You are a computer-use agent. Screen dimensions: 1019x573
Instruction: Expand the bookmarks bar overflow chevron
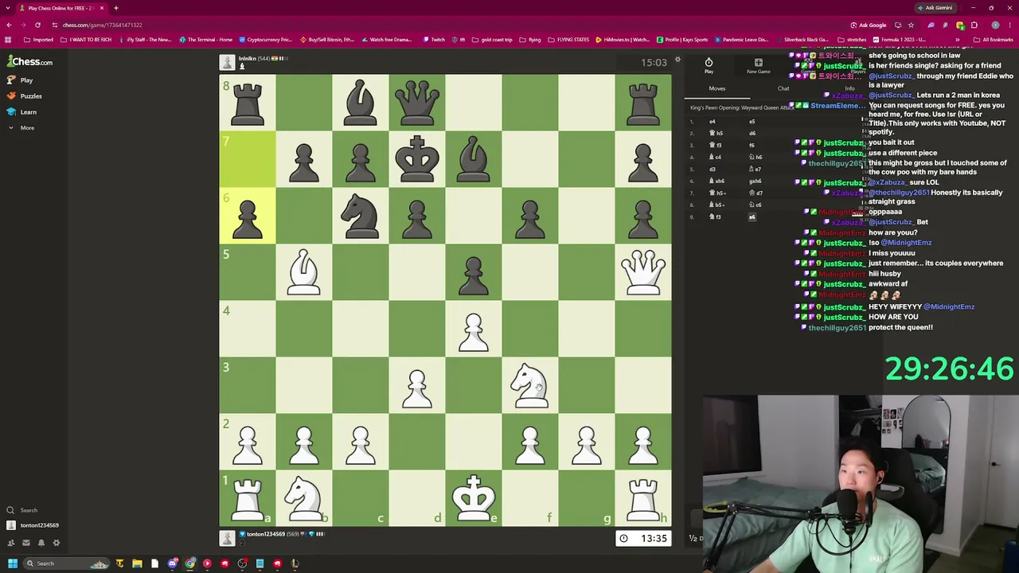tap(958, 39)
